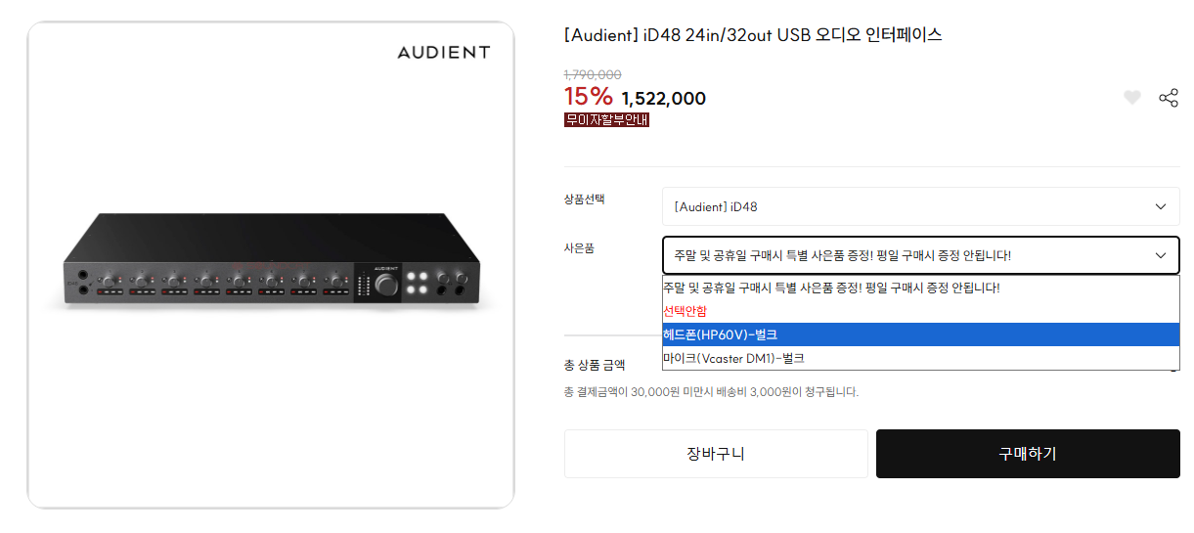
Task: Click the iD48 product photo
Action: coord(271,262)
